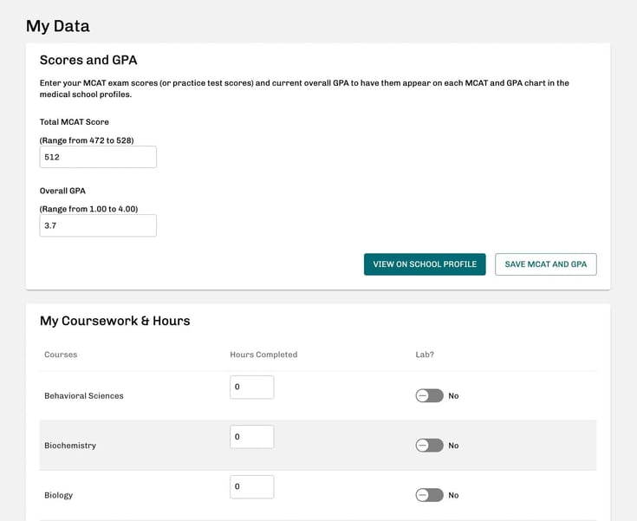Click the My Data page heading
The width and height of the screenshot is (637, 521).
57,26
